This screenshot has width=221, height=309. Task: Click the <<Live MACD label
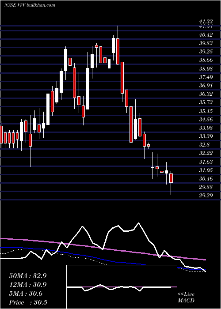click(x=186, y=298)
